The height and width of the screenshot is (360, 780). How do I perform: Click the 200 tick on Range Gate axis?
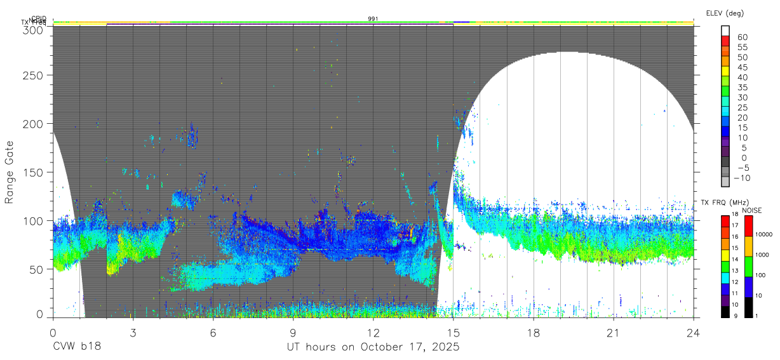pyautogui.click(x=32, y=123)
